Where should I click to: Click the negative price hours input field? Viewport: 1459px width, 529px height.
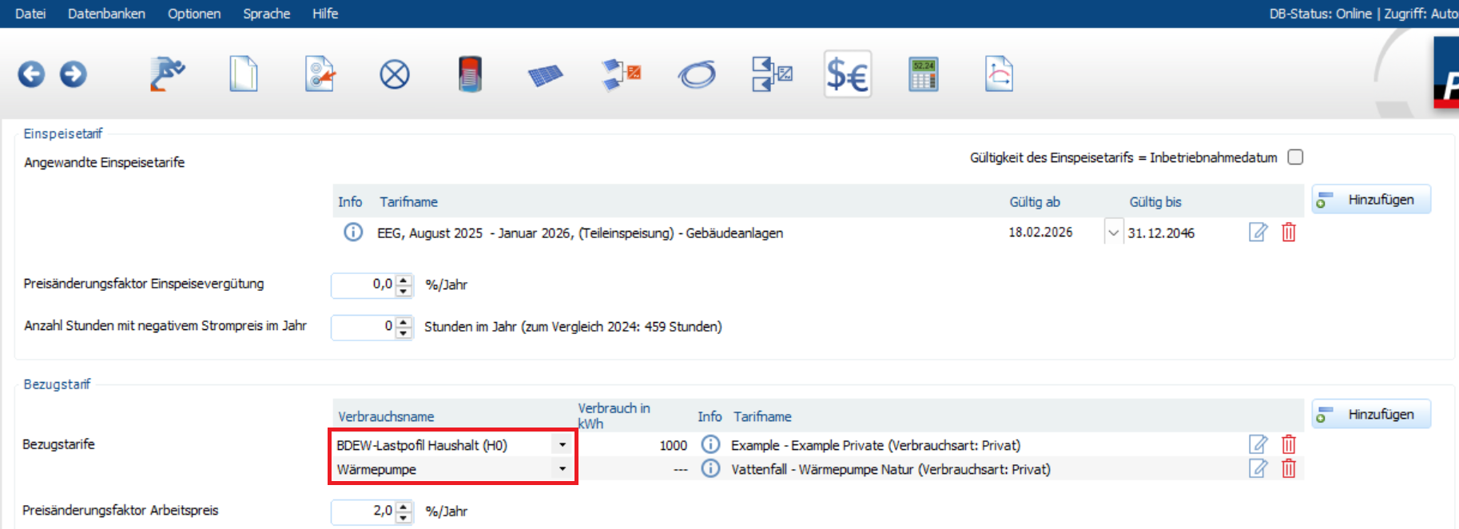tap(364, 326)
